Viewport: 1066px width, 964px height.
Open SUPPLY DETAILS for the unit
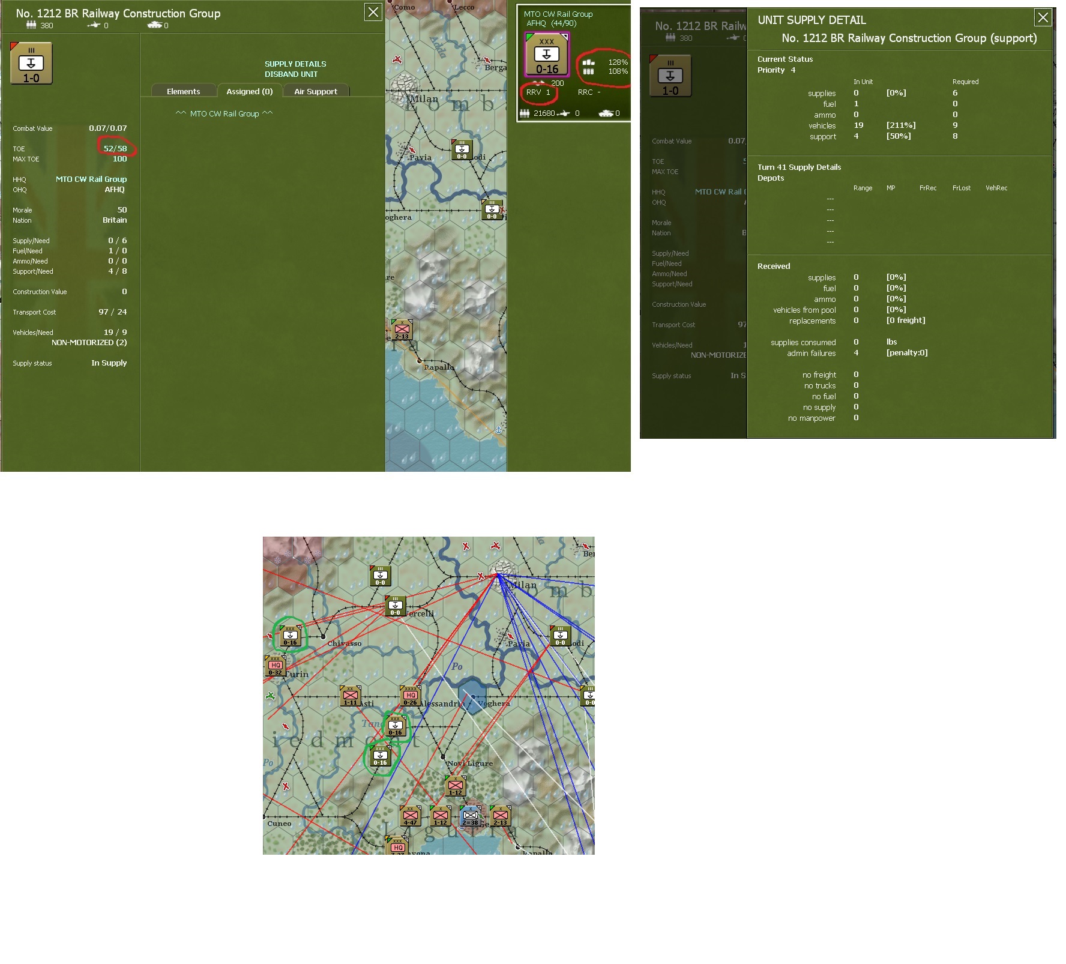click(295, 64)
